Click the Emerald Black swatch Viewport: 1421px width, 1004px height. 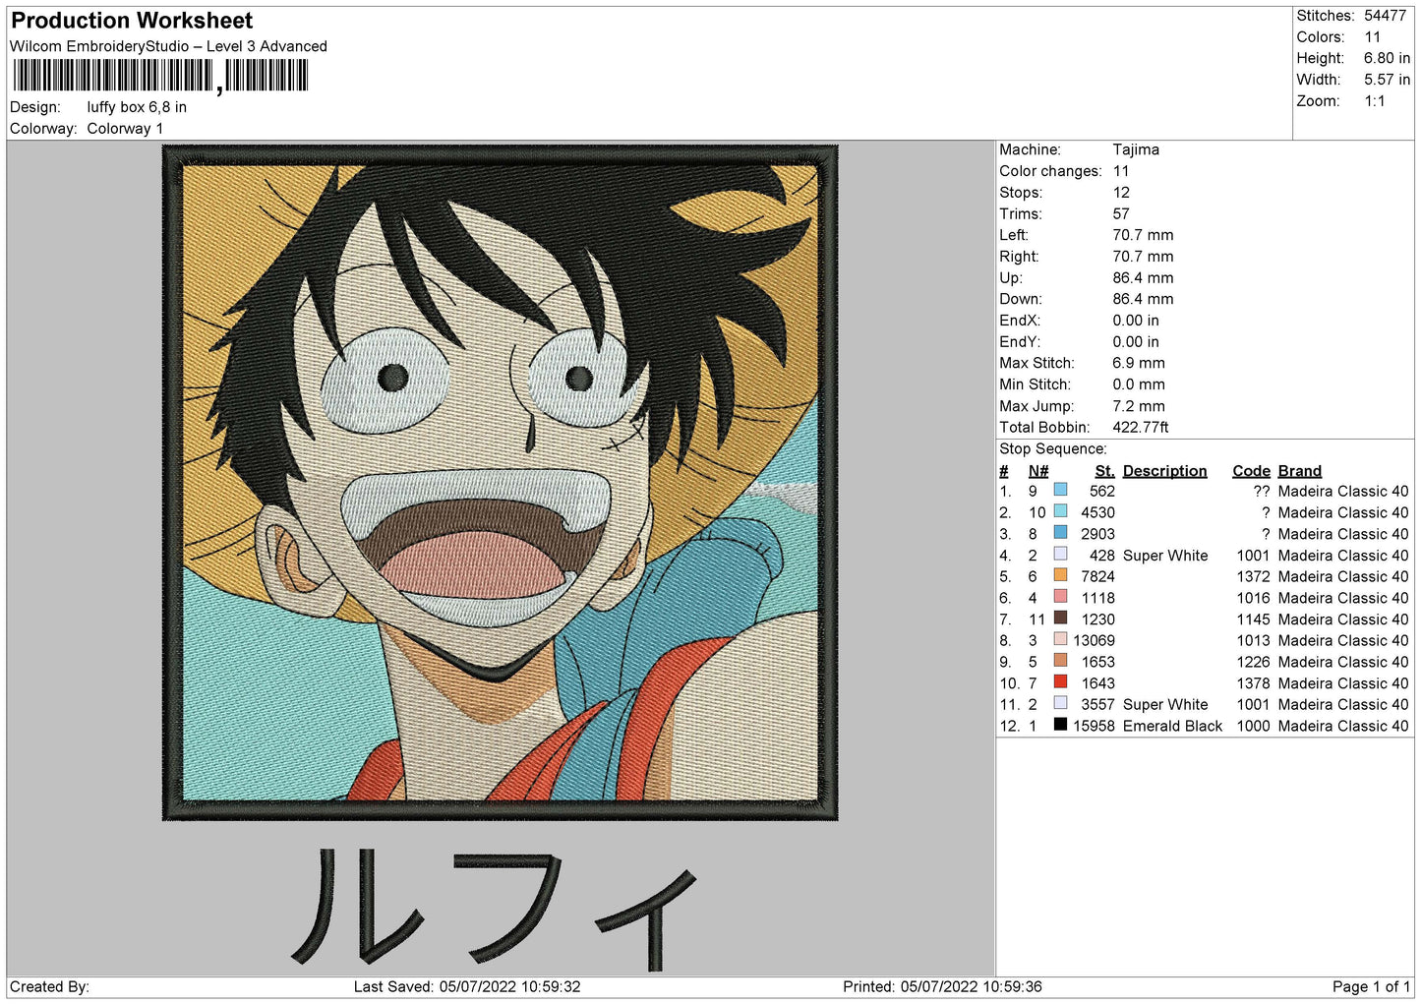[x=1060, y=725]
